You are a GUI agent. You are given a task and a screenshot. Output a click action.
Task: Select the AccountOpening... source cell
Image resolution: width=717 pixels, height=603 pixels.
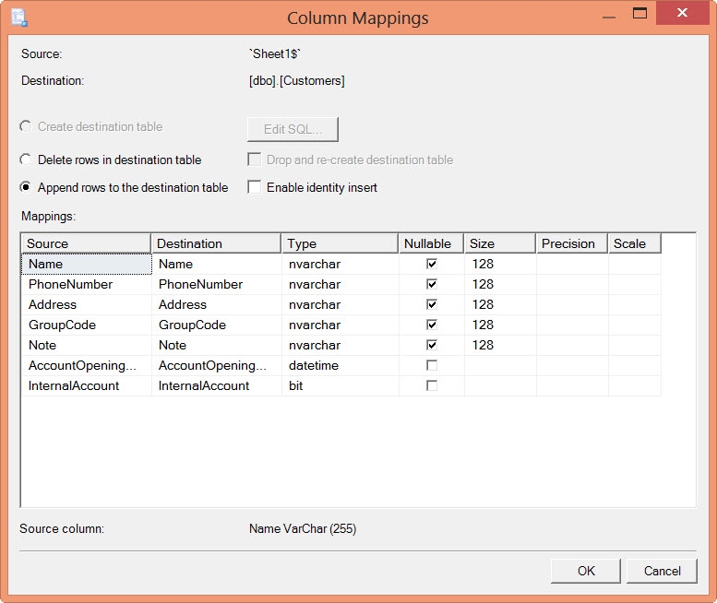(87, 365)
